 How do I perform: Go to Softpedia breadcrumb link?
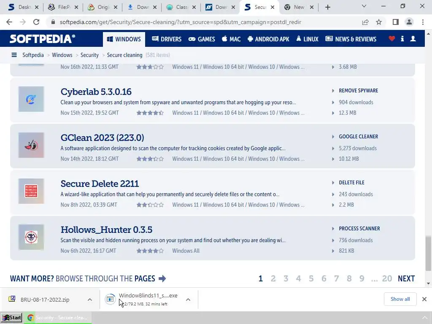pyautogui.click(x=33, y=55)
